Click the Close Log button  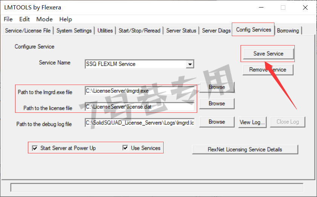288,122
